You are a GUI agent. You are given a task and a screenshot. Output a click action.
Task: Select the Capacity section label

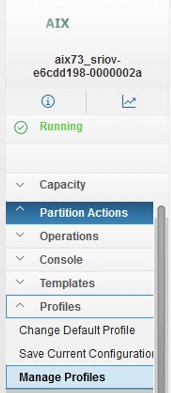[x=62, y=185]
